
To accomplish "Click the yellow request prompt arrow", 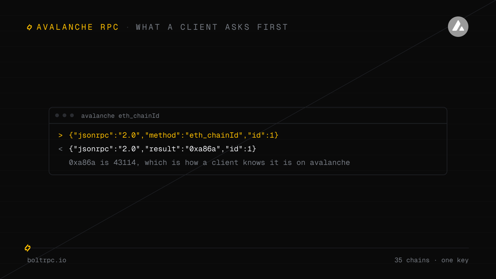I will 60,135.
